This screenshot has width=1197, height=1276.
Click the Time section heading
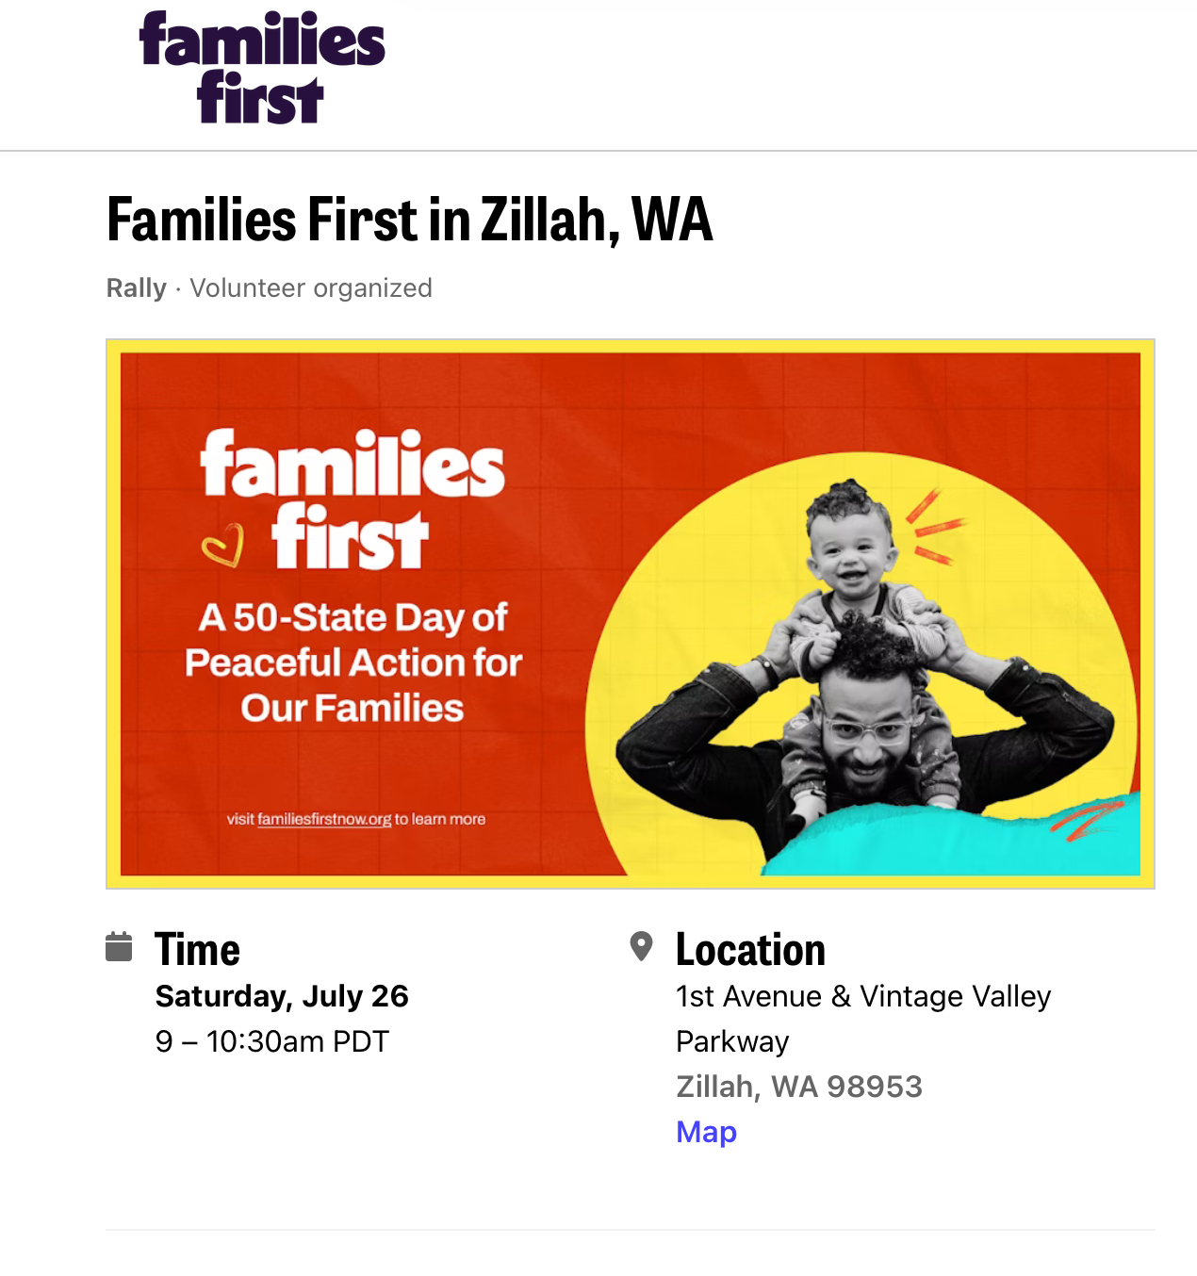pos(198,949)
